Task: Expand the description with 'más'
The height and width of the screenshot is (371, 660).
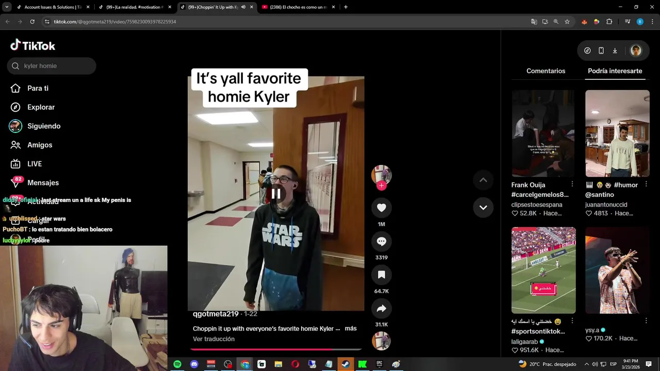Action: [x=351, y=328]
